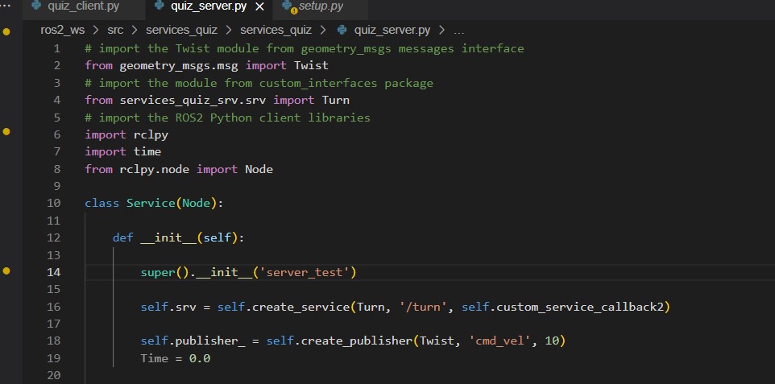This screenshot has height=384, width=775.
Task: Open the second services_quiz breadcrumb
Action: tap(276, 30)
